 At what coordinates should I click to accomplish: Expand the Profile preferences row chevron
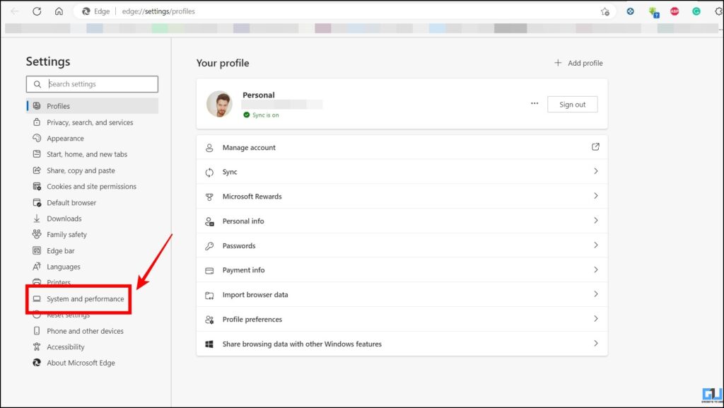[595, 318]
